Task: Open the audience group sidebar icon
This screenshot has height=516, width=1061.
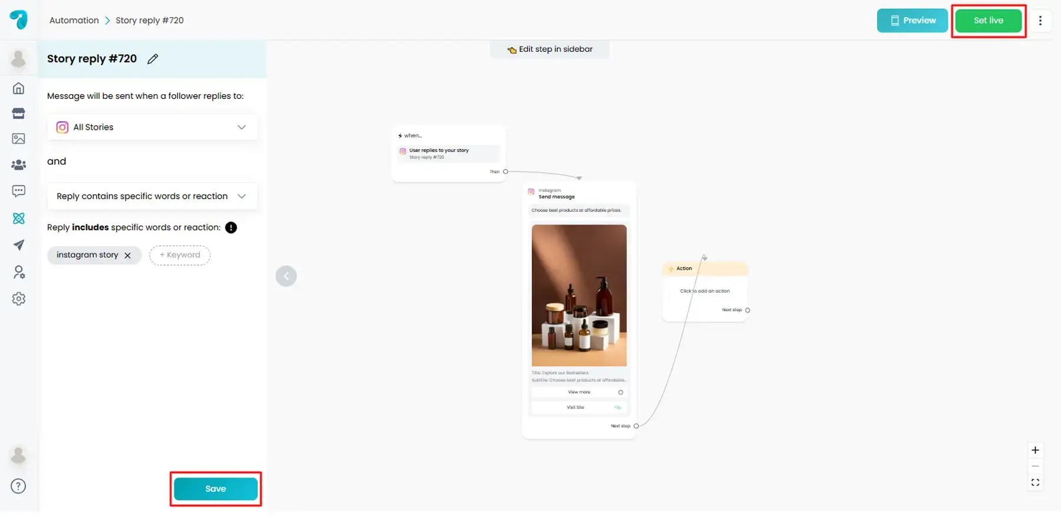Action: click(19, 165)
